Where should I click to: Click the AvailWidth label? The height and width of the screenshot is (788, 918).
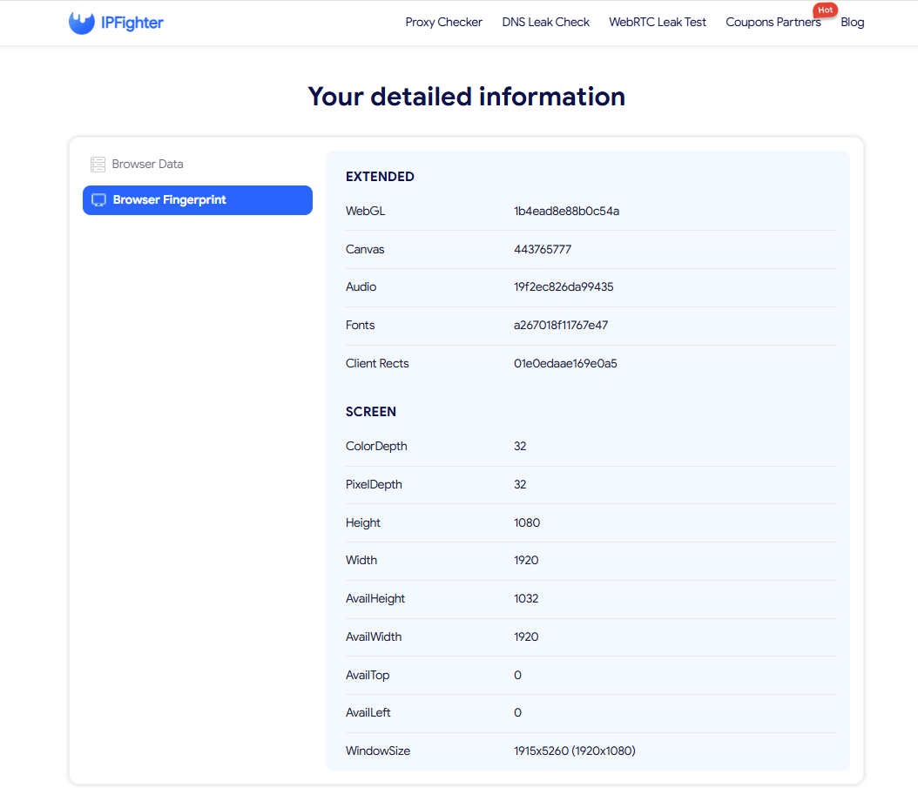(374, 637)
